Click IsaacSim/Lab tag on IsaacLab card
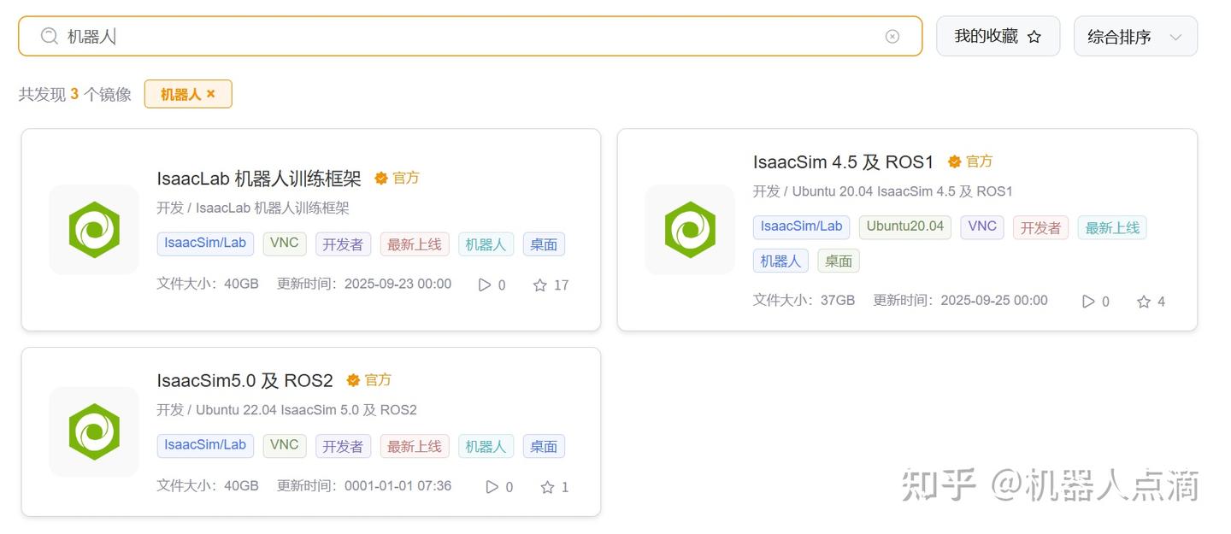The width and height of the screenshot is (1231, 534). (205, 244)
